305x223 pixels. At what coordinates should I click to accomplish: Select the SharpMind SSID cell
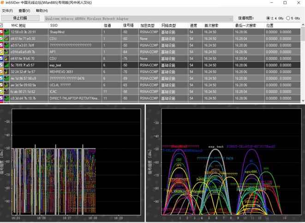[75, 32]
